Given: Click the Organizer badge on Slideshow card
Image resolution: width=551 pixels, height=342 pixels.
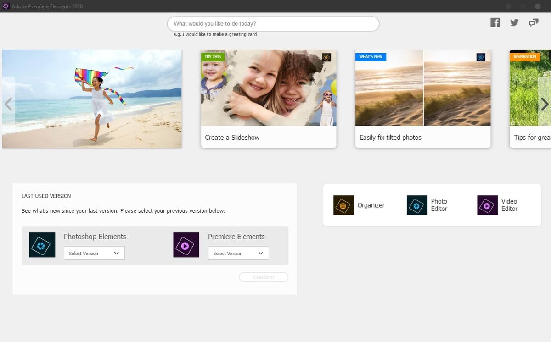Looking at the screenshot, I should click(326, 57).
